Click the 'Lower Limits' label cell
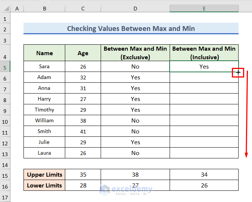Screen dimensions: 252x202 pos(44,185)
